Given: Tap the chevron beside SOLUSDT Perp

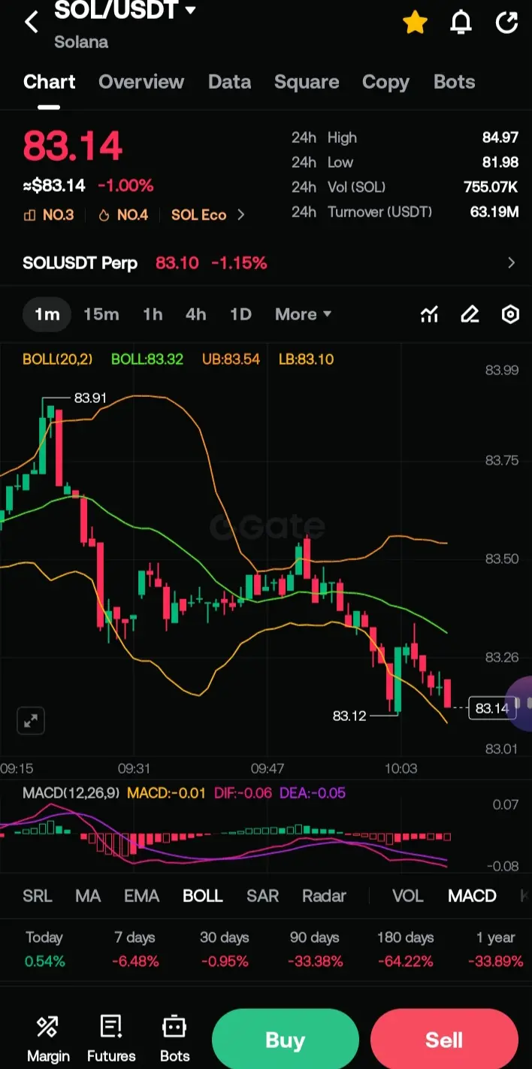Looking at the screenshot, I should pos(511,263).
